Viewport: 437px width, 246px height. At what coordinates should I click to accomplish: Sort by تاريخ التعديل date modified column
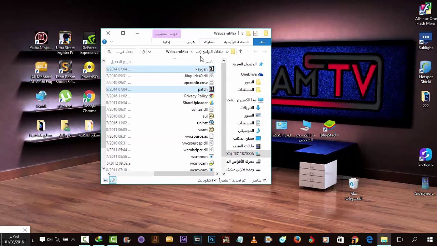click(120, 62)
